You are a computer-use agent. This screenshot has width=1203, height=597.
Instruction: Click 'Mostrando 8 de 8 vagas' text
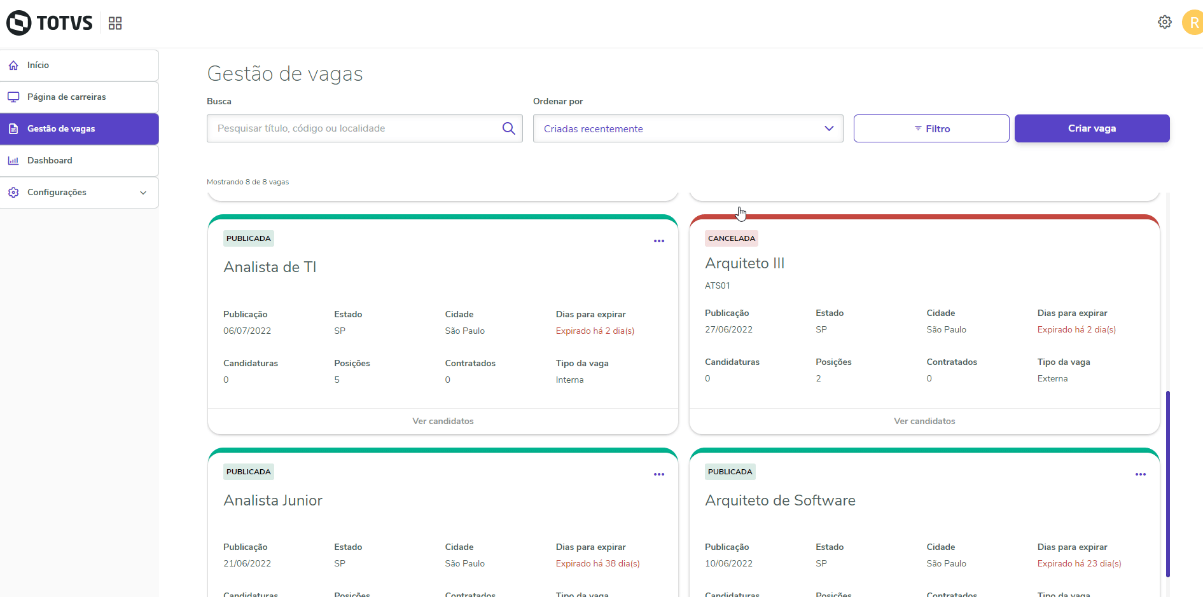(x=247, y=182)
